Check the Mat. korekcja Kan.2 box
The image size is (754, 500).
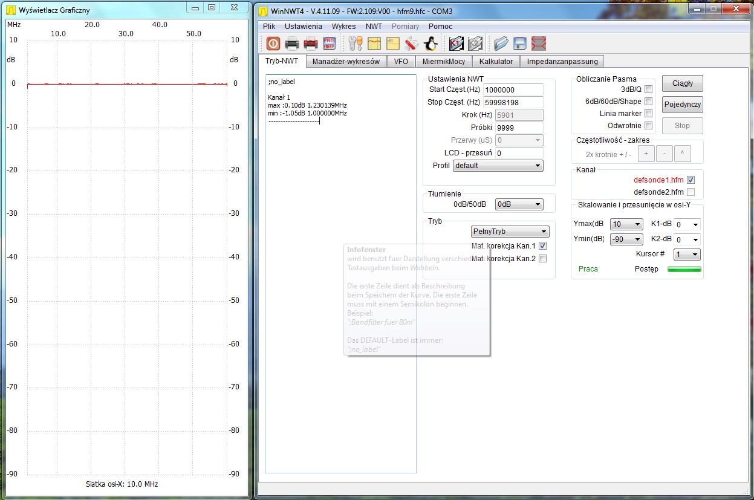tap(542, 259)
